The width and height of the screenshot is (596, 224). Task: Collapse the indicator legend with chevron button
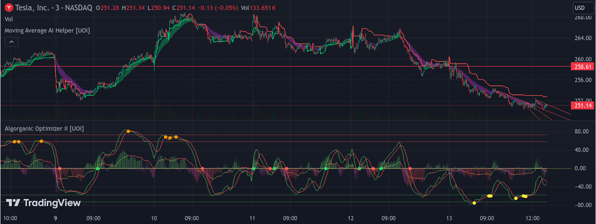tap(11, 41)
